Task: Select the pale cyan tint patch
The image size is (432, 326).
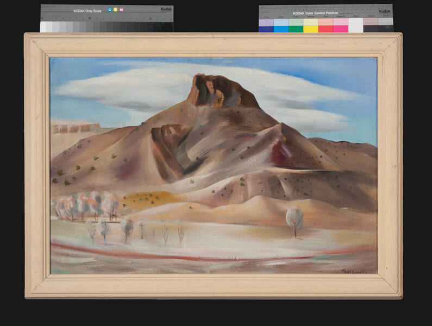Action: click(281, 22)
